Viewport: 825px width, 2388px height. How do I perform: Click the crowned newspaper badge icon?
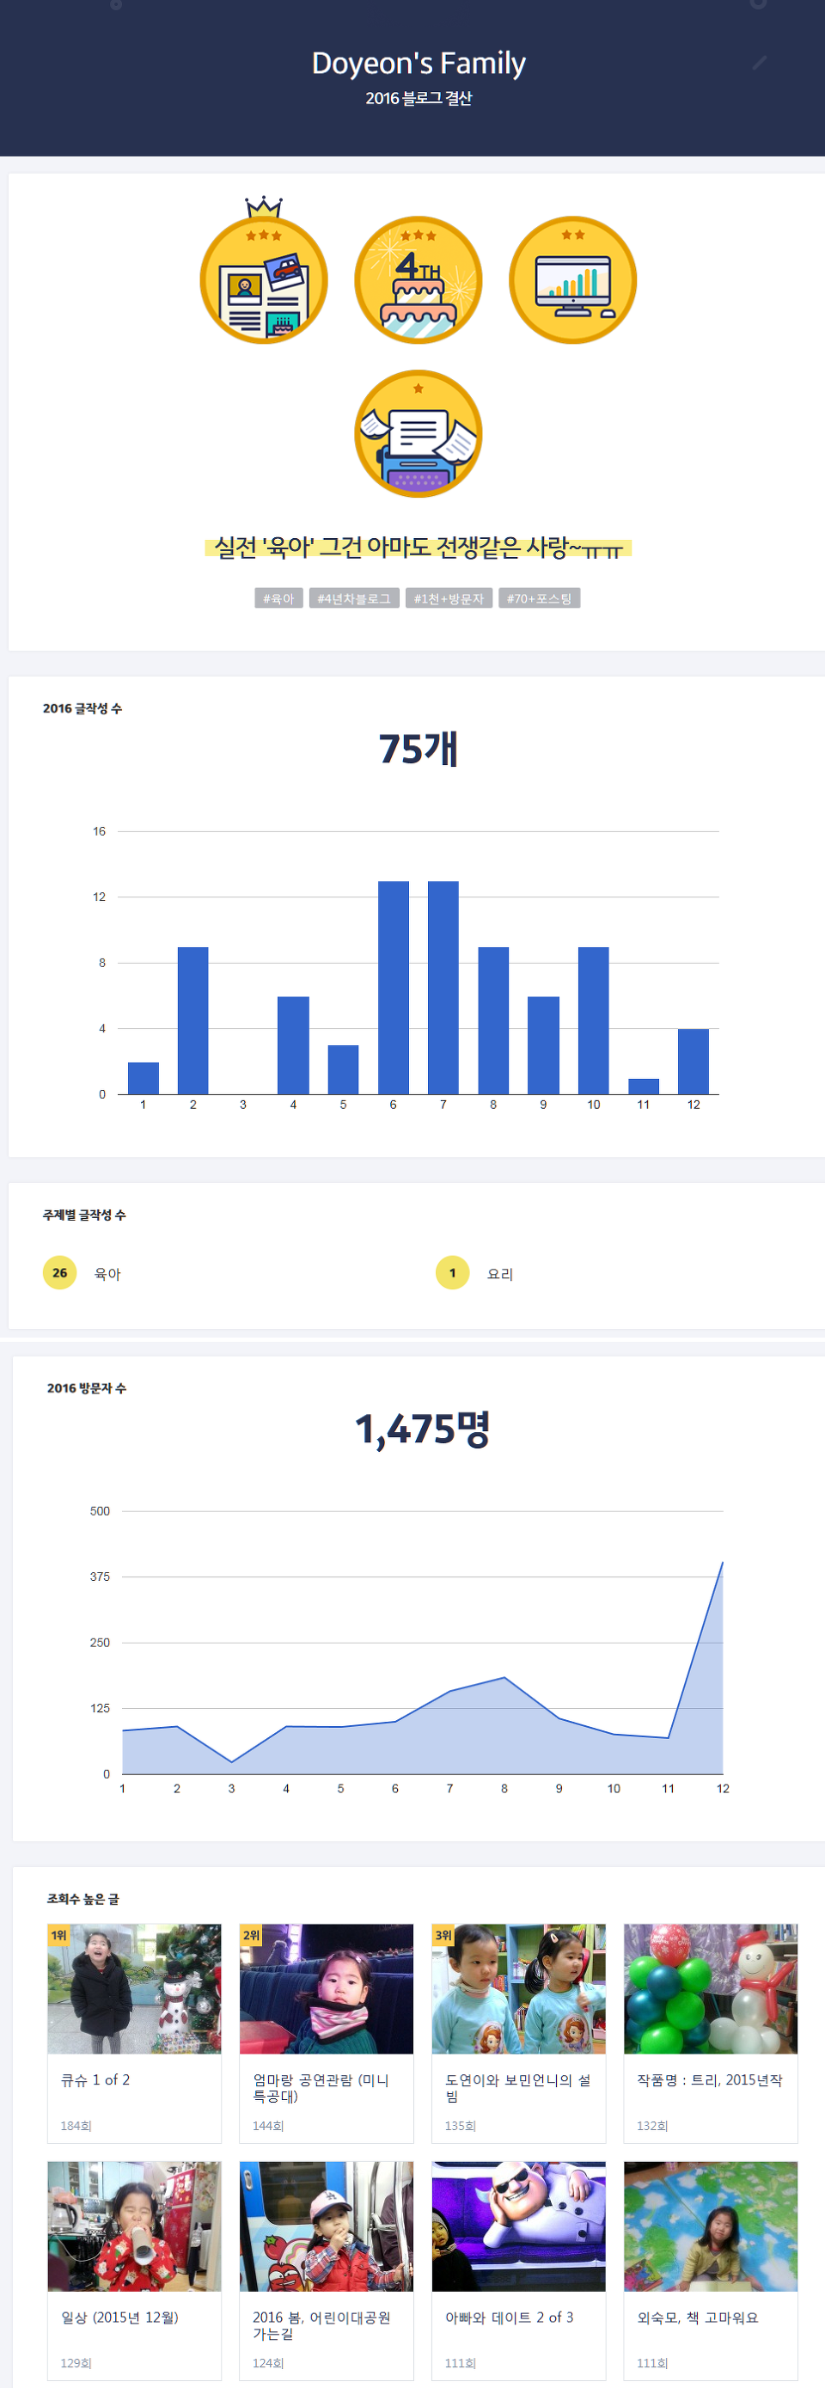click(264, 272)
